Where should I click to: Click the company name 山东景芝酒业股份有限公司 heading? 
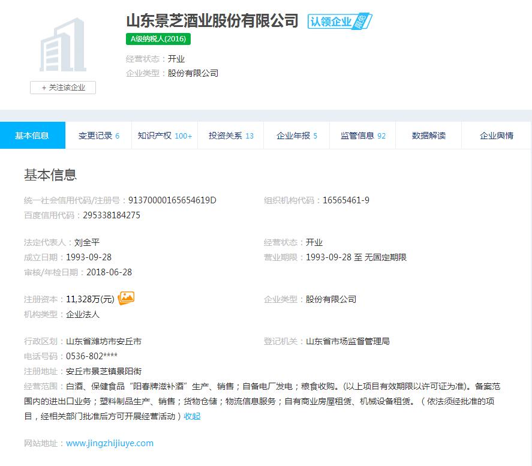tap(212, 20)
